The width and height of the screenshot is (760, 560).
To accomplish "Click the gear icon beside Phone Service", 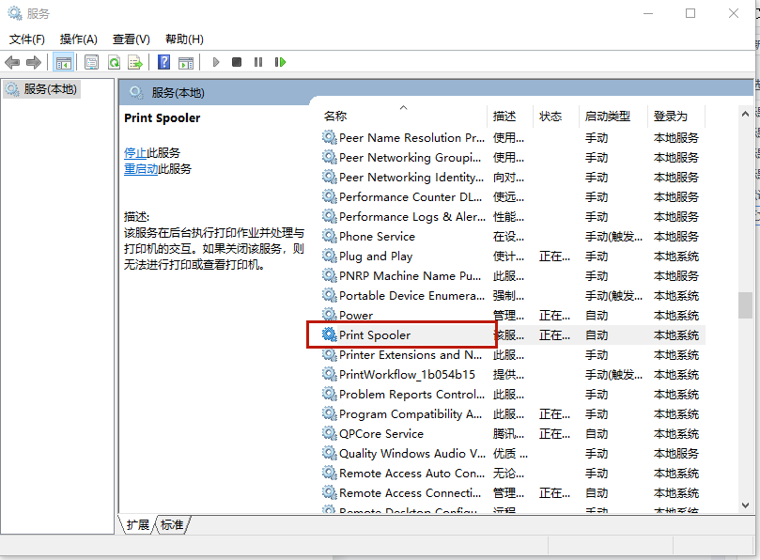I will pos(330,236).
